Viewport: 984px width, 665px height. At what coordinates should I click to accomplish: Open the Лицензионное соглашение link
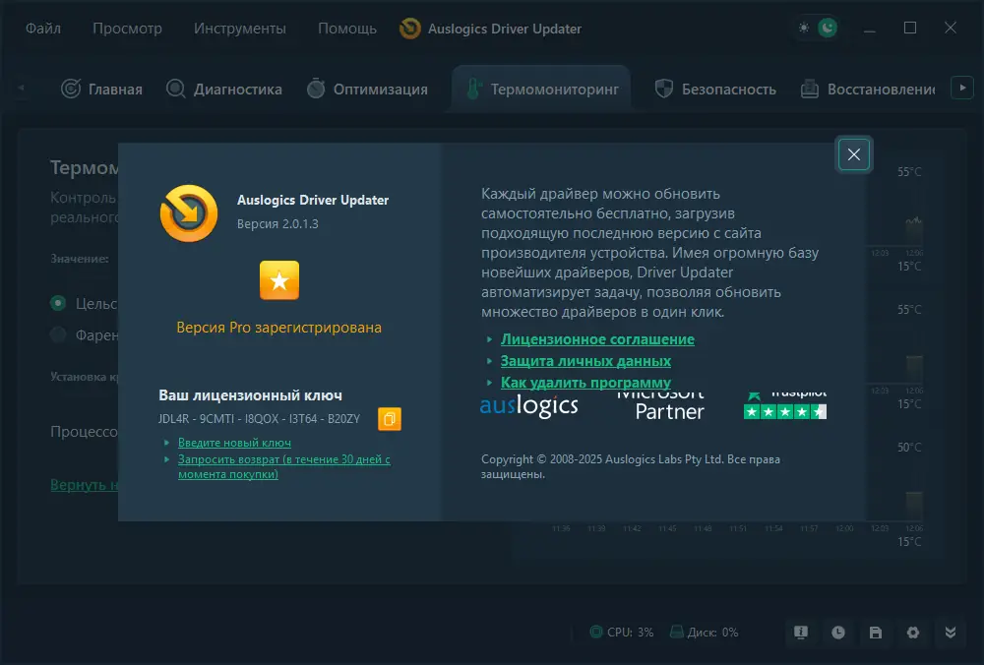tap(597, 339)
